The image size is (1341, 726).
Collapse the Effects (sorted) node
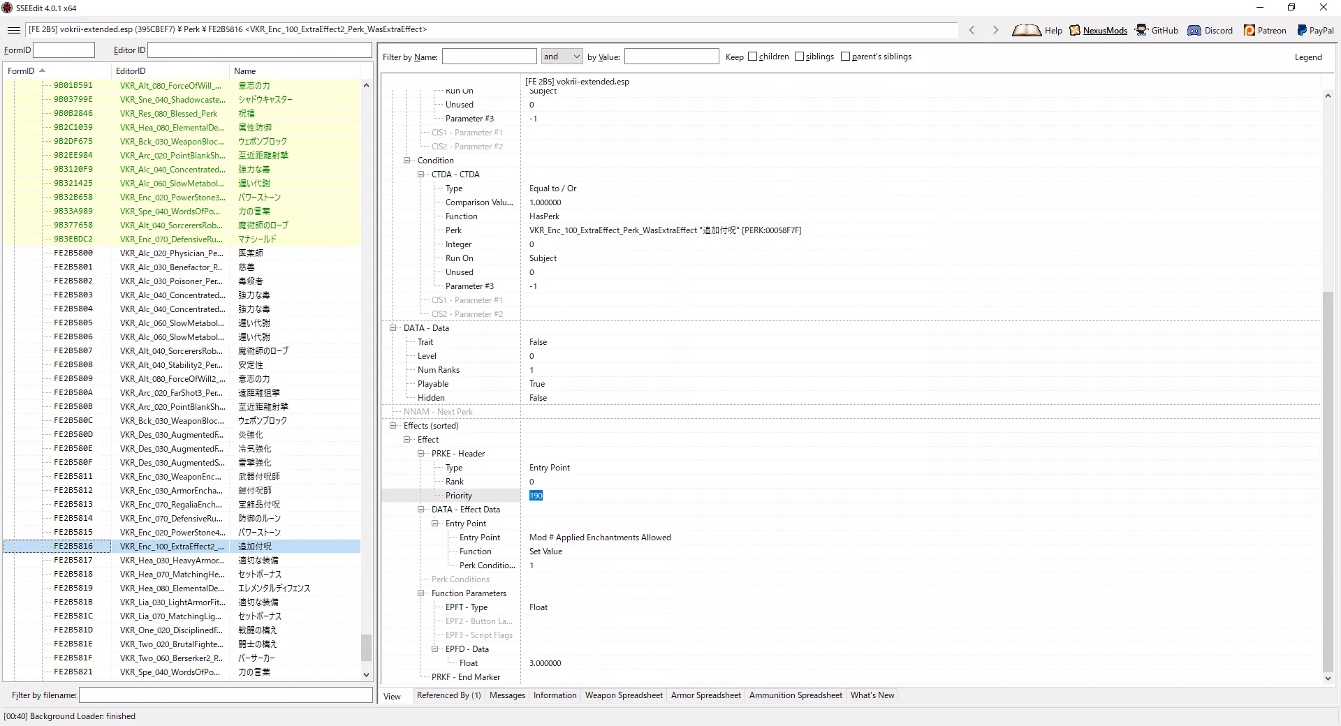coord(393,426)
